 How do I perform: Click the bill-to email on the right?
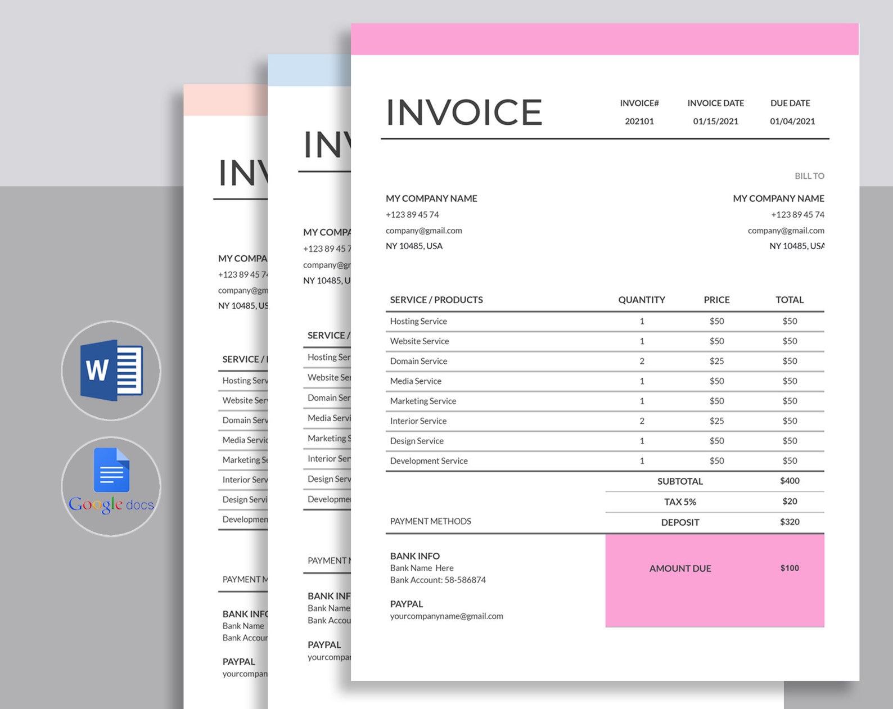[786, 231]
